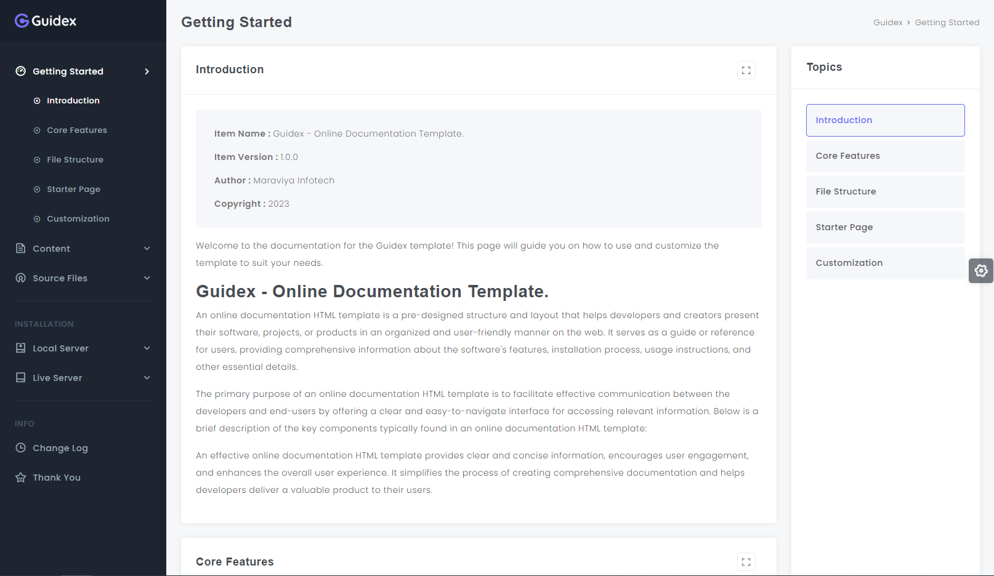Expand Introduction card to fullscreen
Image resolution: width=994 pixels, height=576 pixels.
click(746, 70)
